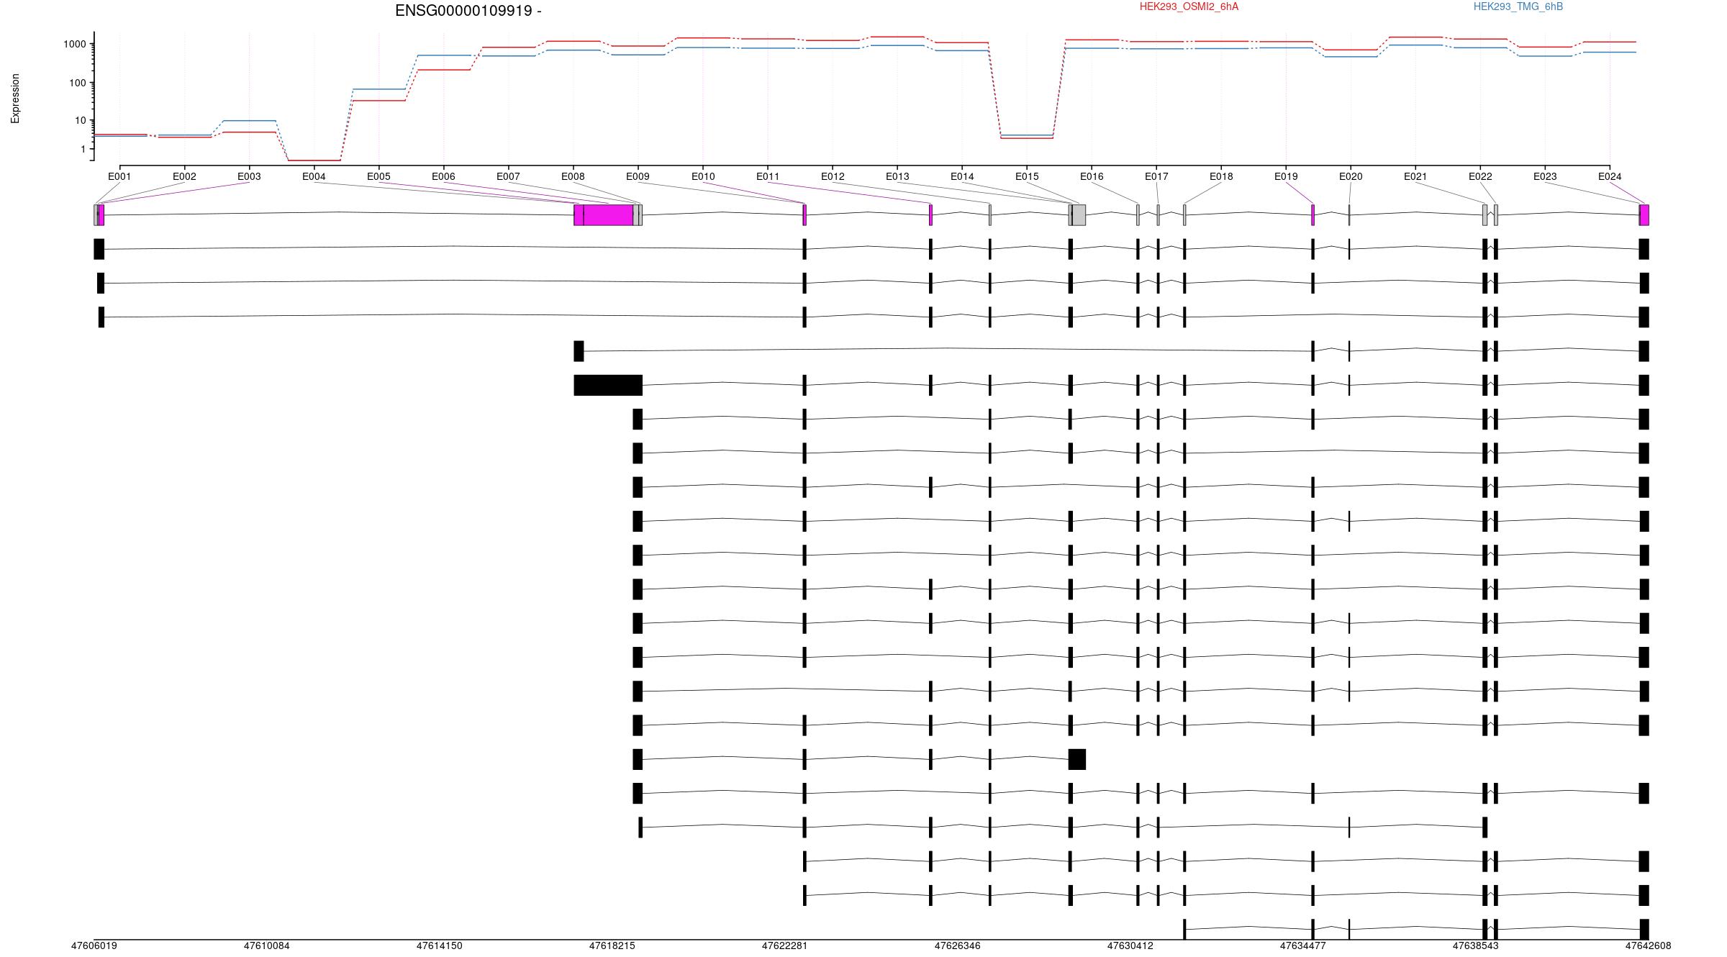Click the large gray exon box in gene model
This screenshot has height=957, width=1727.
pos(1079,215)
